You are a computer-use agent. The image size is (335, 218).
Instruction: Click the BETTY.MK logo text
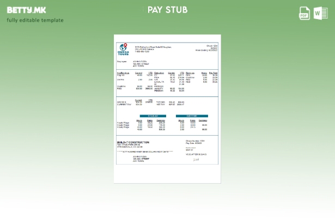pyautogui.click(x=27, y=10)
